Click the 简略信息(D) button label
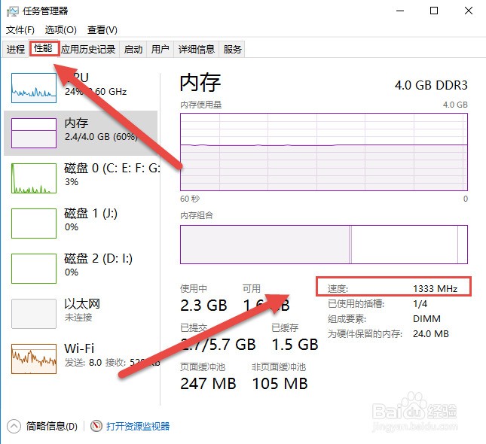 (x=52, y=427)
